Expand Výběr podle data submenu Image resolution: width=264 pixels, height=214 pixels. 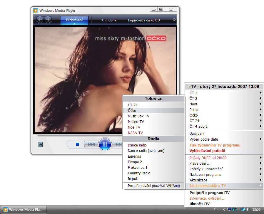(224, 139)
